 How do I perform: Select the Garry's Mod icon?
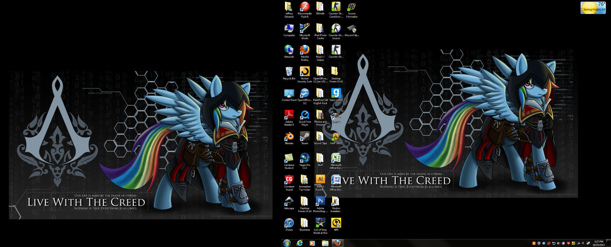point(336,95)
